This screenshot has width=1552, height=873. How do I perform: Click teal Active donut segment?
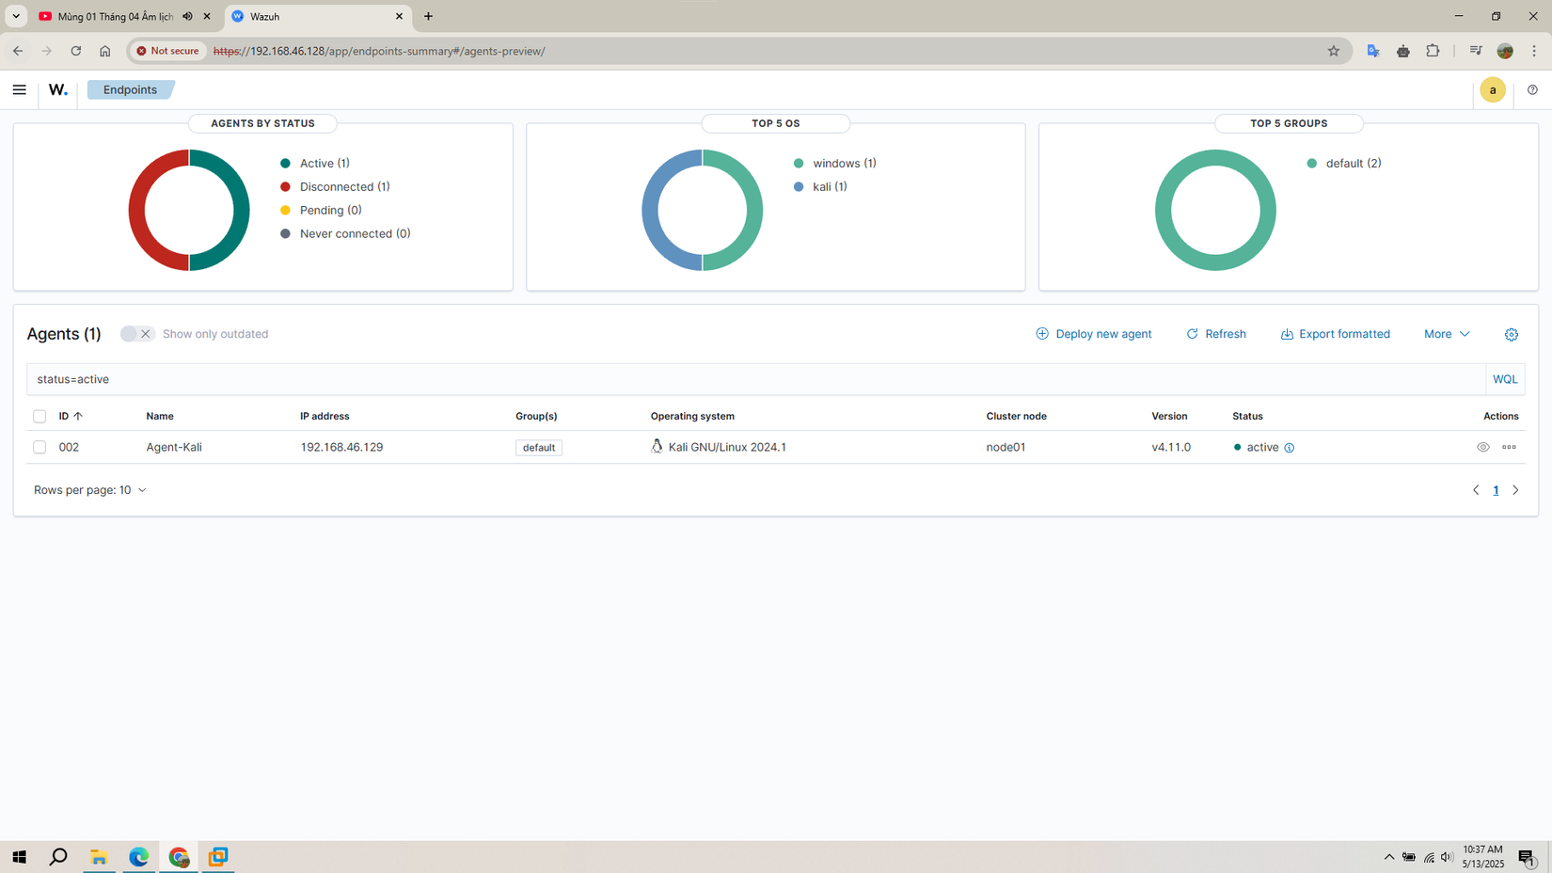[242, 211]
